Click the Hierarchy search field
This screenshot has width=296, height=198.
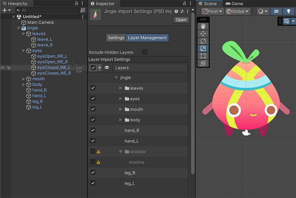[46, 11]
